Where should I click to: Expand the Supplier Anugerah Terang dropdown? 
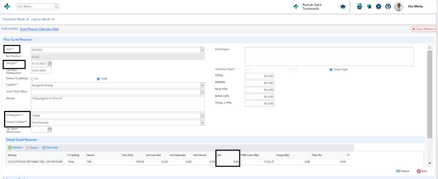pos(202,85)
